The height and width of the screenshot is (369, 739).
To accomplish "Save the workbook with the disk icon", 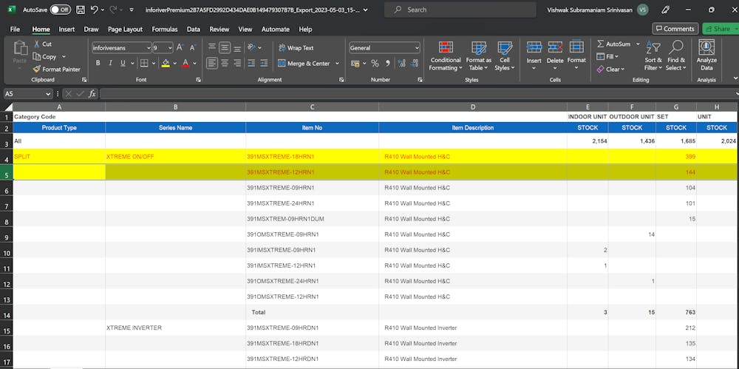I will (81, 10).
